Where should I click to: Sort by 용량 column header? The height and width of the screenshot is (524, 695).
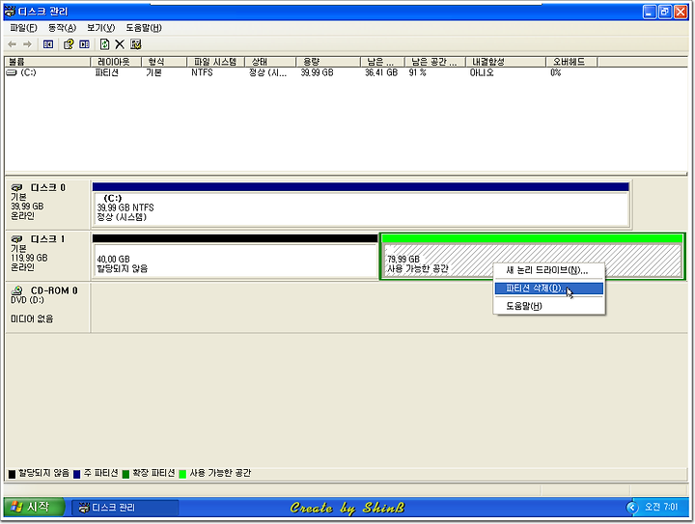coord(328,62)
